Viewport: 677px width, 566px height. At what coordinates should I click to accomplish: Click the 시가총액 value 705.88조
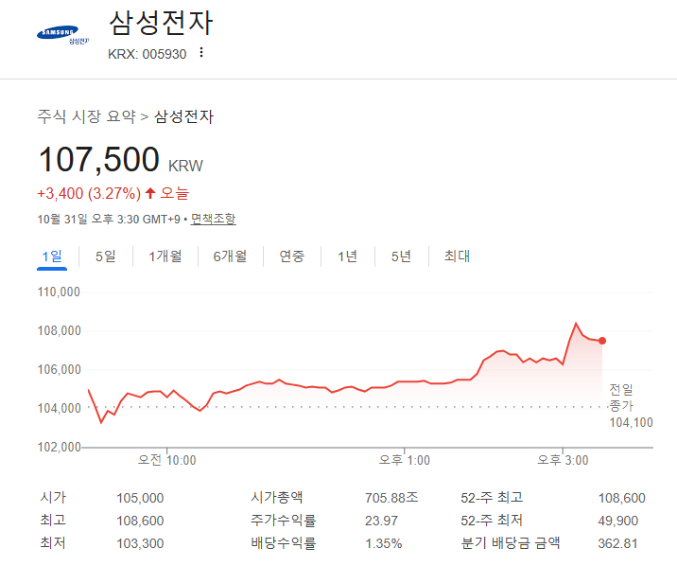(391, 498)
